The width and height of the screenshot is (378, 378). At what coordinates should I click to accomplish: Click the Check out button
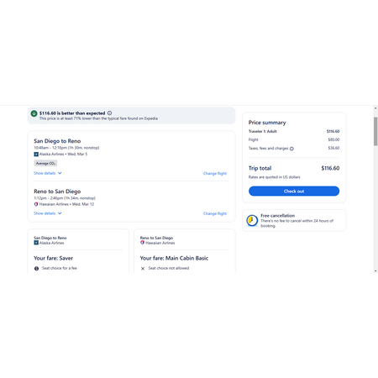[x=294, y=192]
